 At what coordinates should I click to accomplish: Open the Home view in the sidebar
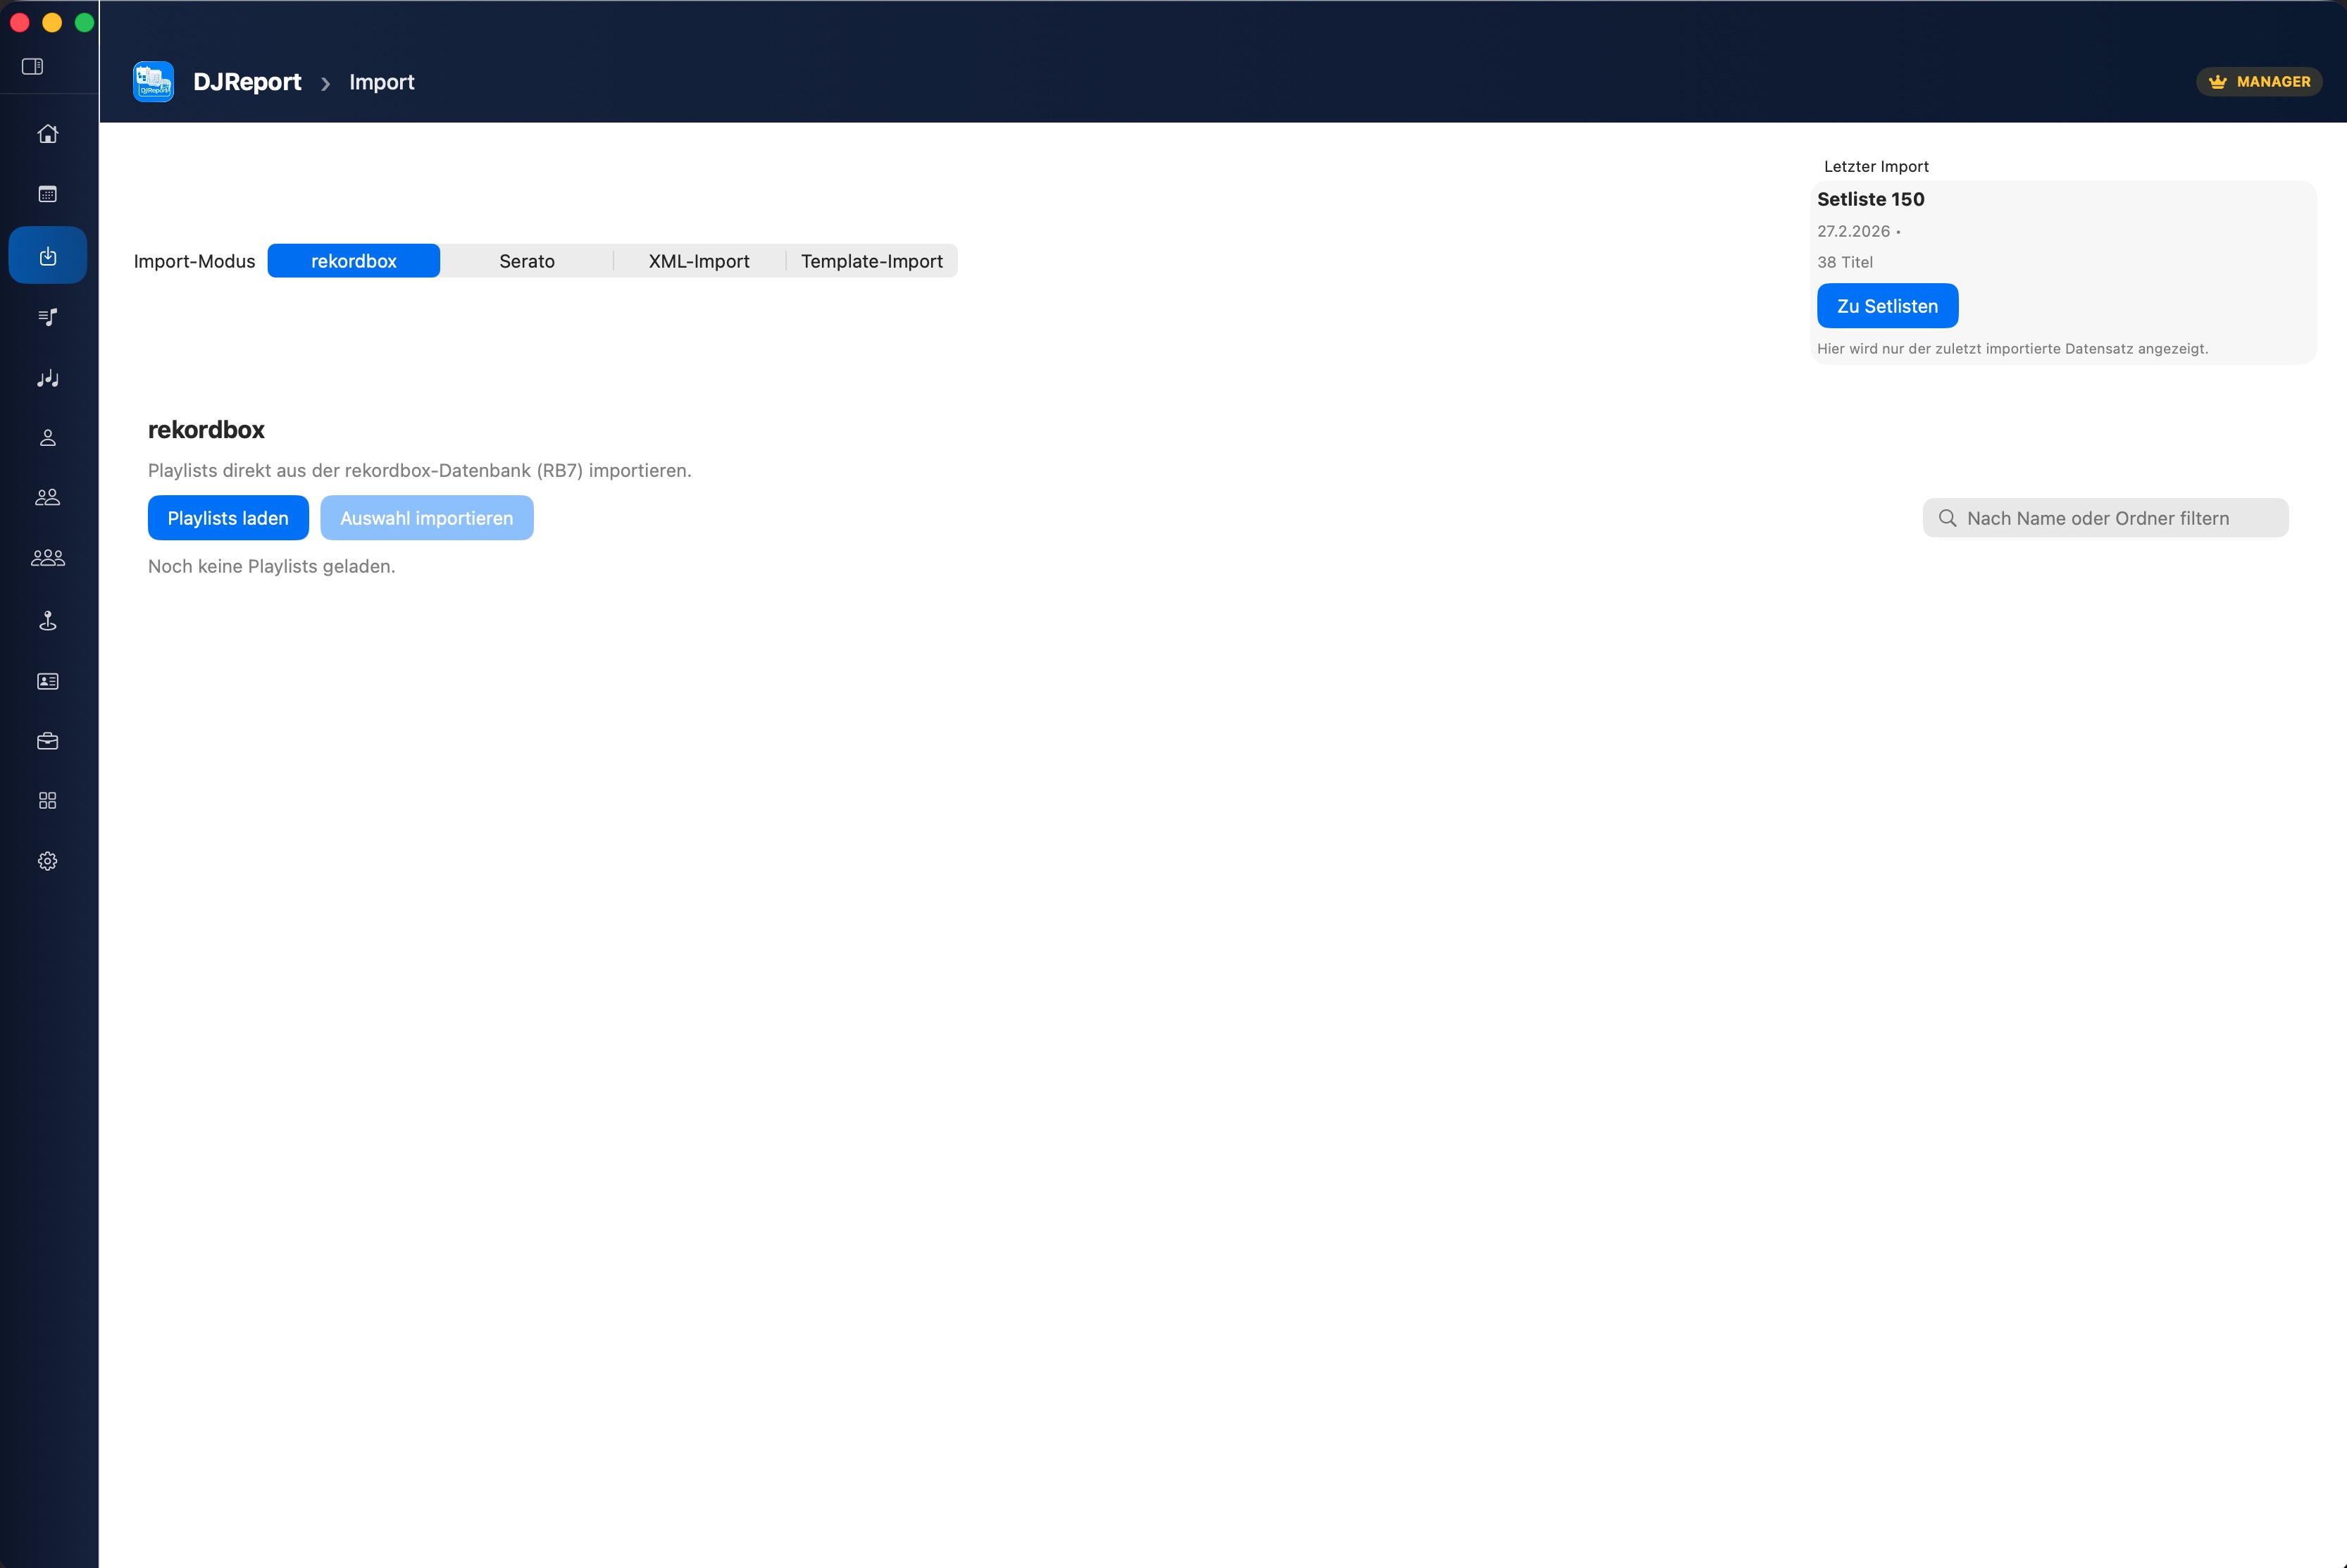pos(47,133)
